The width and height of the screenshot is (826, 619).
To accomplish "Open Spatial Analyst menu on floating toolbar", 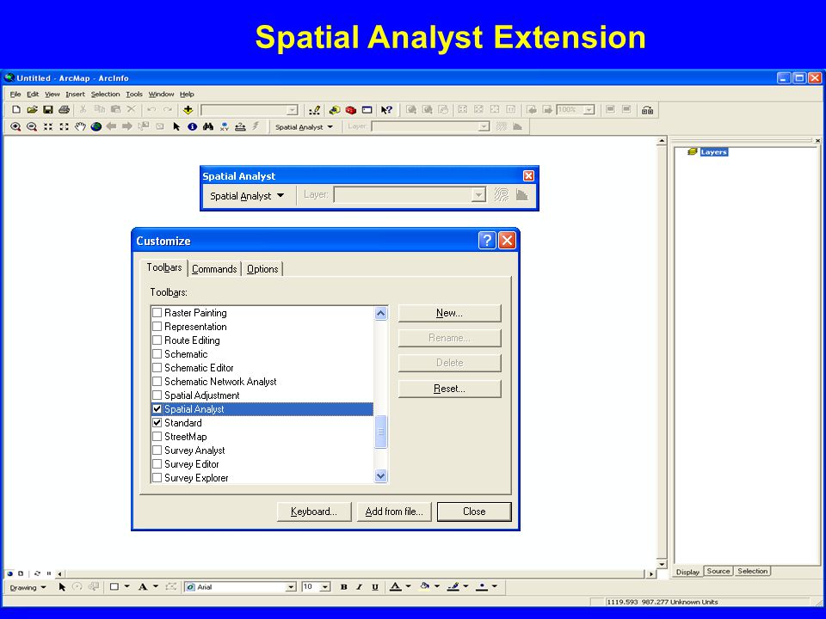I will [x=247, y=196].
